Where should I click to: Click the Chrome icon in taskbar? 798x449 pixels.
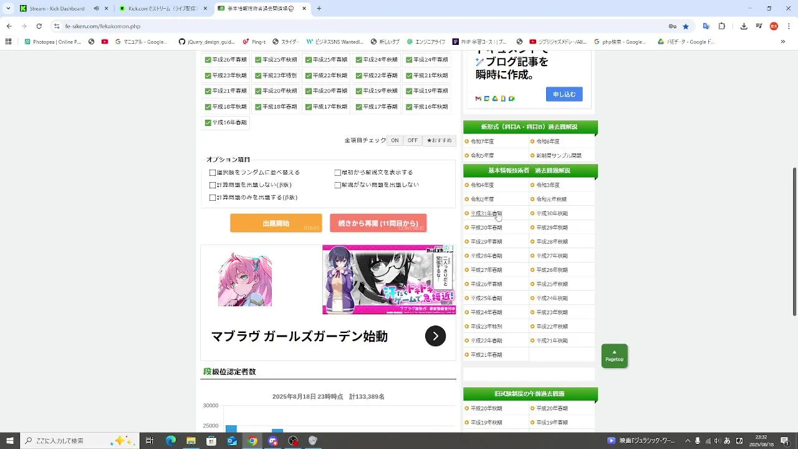tap(252, 441)
